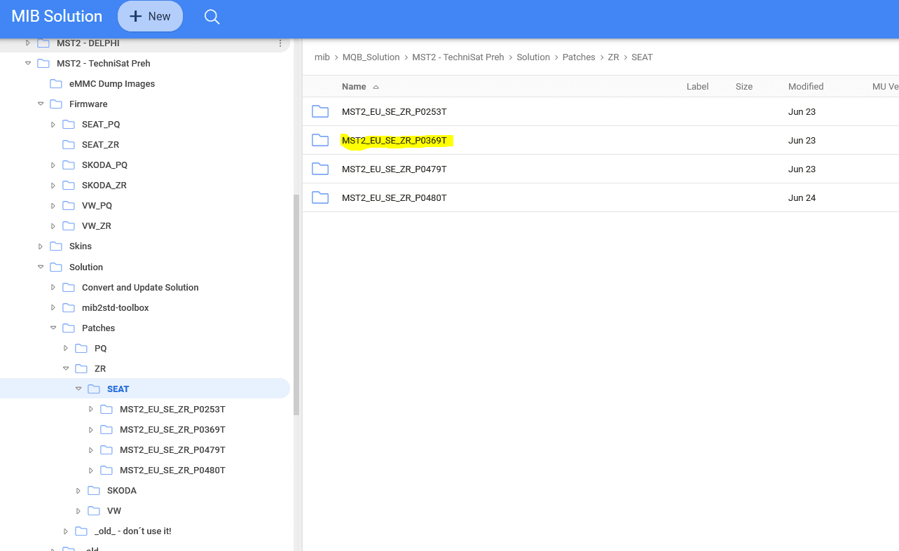Expand MST2_EU_SE_ZR_P0253T arrow in tree
Image resolution: width=899 pixels, height=551 pixels.
tap(91, 410)
